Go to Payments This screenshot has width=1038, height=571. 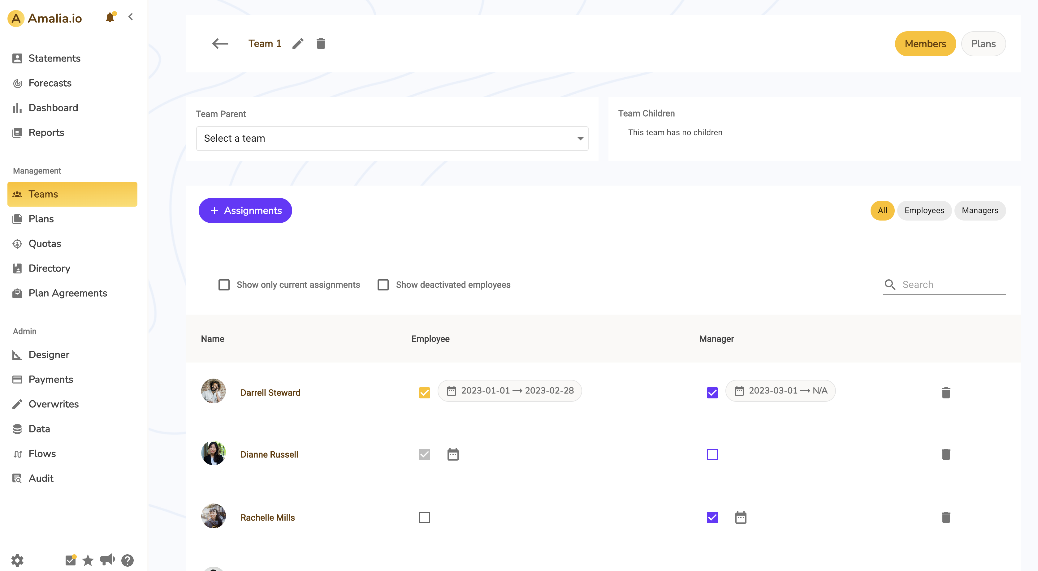(x=72, y=379)
